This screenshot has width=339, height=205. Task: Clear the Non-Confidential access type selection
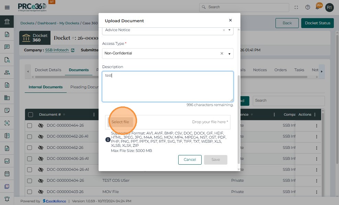(222, 53)
